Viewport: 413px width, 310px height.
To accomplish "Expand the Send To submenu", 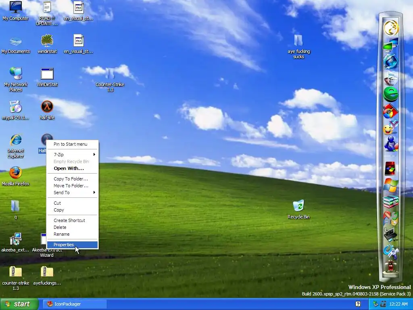I will coord(73,193).
